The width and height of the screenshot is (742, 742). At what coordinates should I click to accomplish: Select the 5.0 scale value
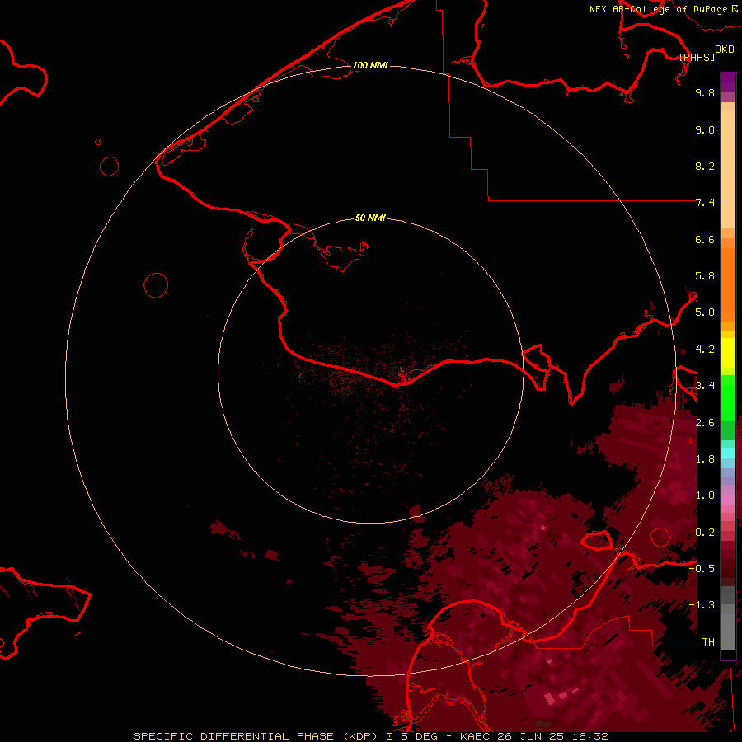(705, 312)
